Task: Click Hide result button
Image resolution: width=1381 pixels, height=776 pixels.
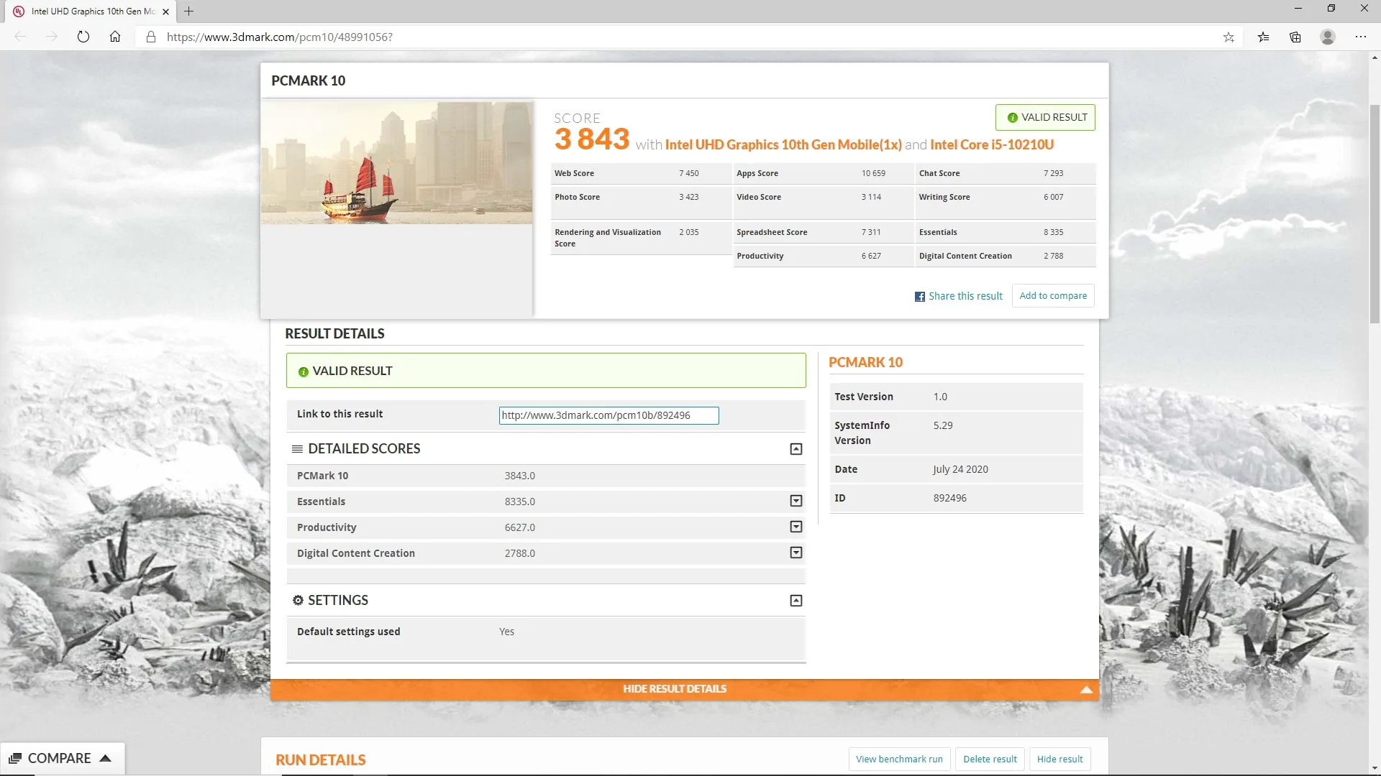Action: point(1059,759)
